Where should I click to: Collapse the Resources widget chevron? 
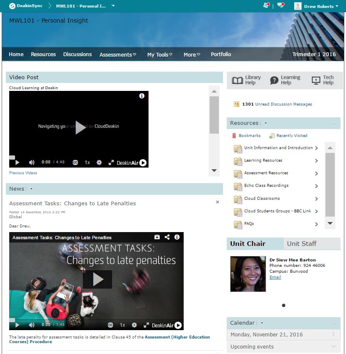(x=334, y=123)
